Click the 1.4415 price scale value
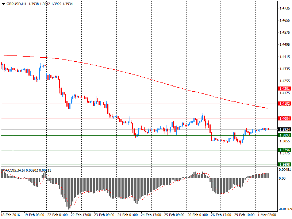The width and height of the screenshot is (292, 219). 285,57
